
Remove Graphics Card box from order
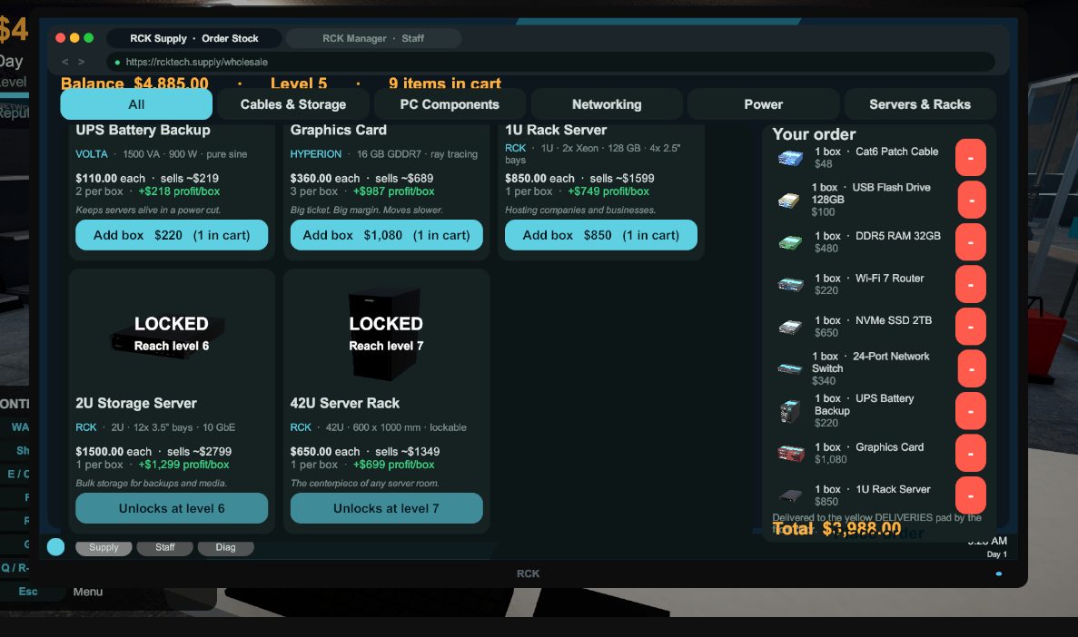pyautogui.click(x=970, y=454)
